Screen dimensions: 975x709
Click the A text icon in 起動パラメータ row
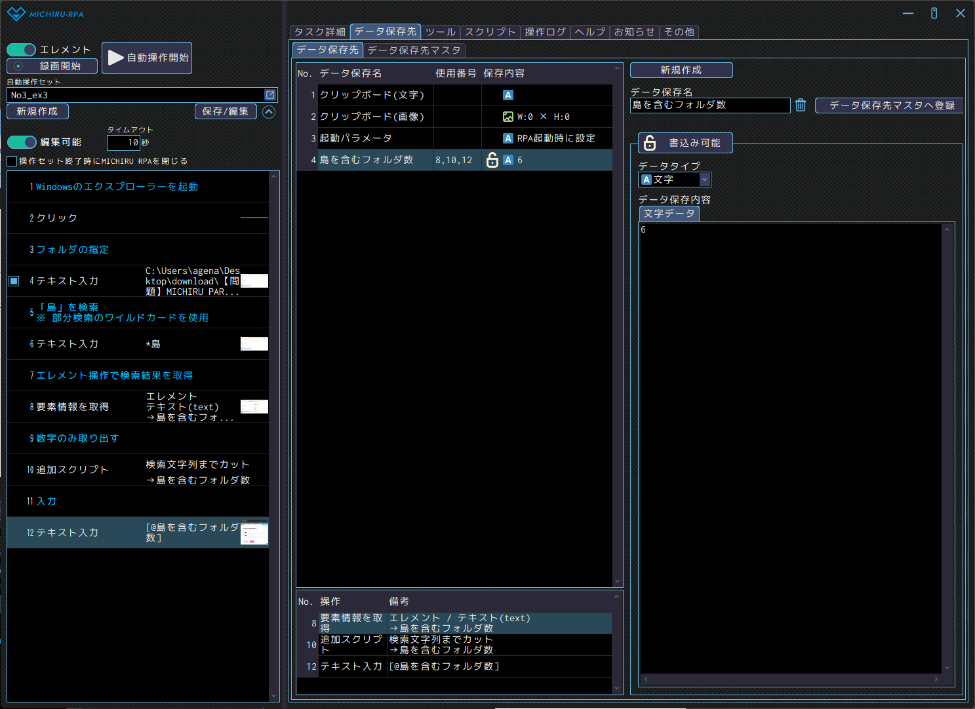click(x=508, y=138)
